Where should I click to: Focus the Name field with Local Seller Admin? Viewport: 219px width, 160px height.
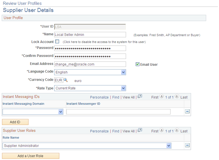click(x=90, y=35)
